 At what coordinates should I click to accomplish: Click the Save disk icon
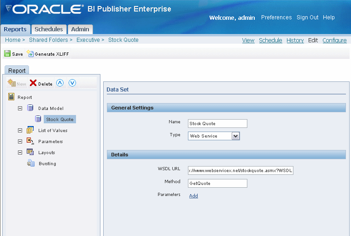(x=7, y=54)
